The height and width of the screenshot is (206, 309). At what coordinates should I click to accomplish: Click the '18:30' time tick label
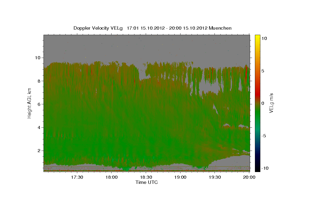tap(146, 177)
